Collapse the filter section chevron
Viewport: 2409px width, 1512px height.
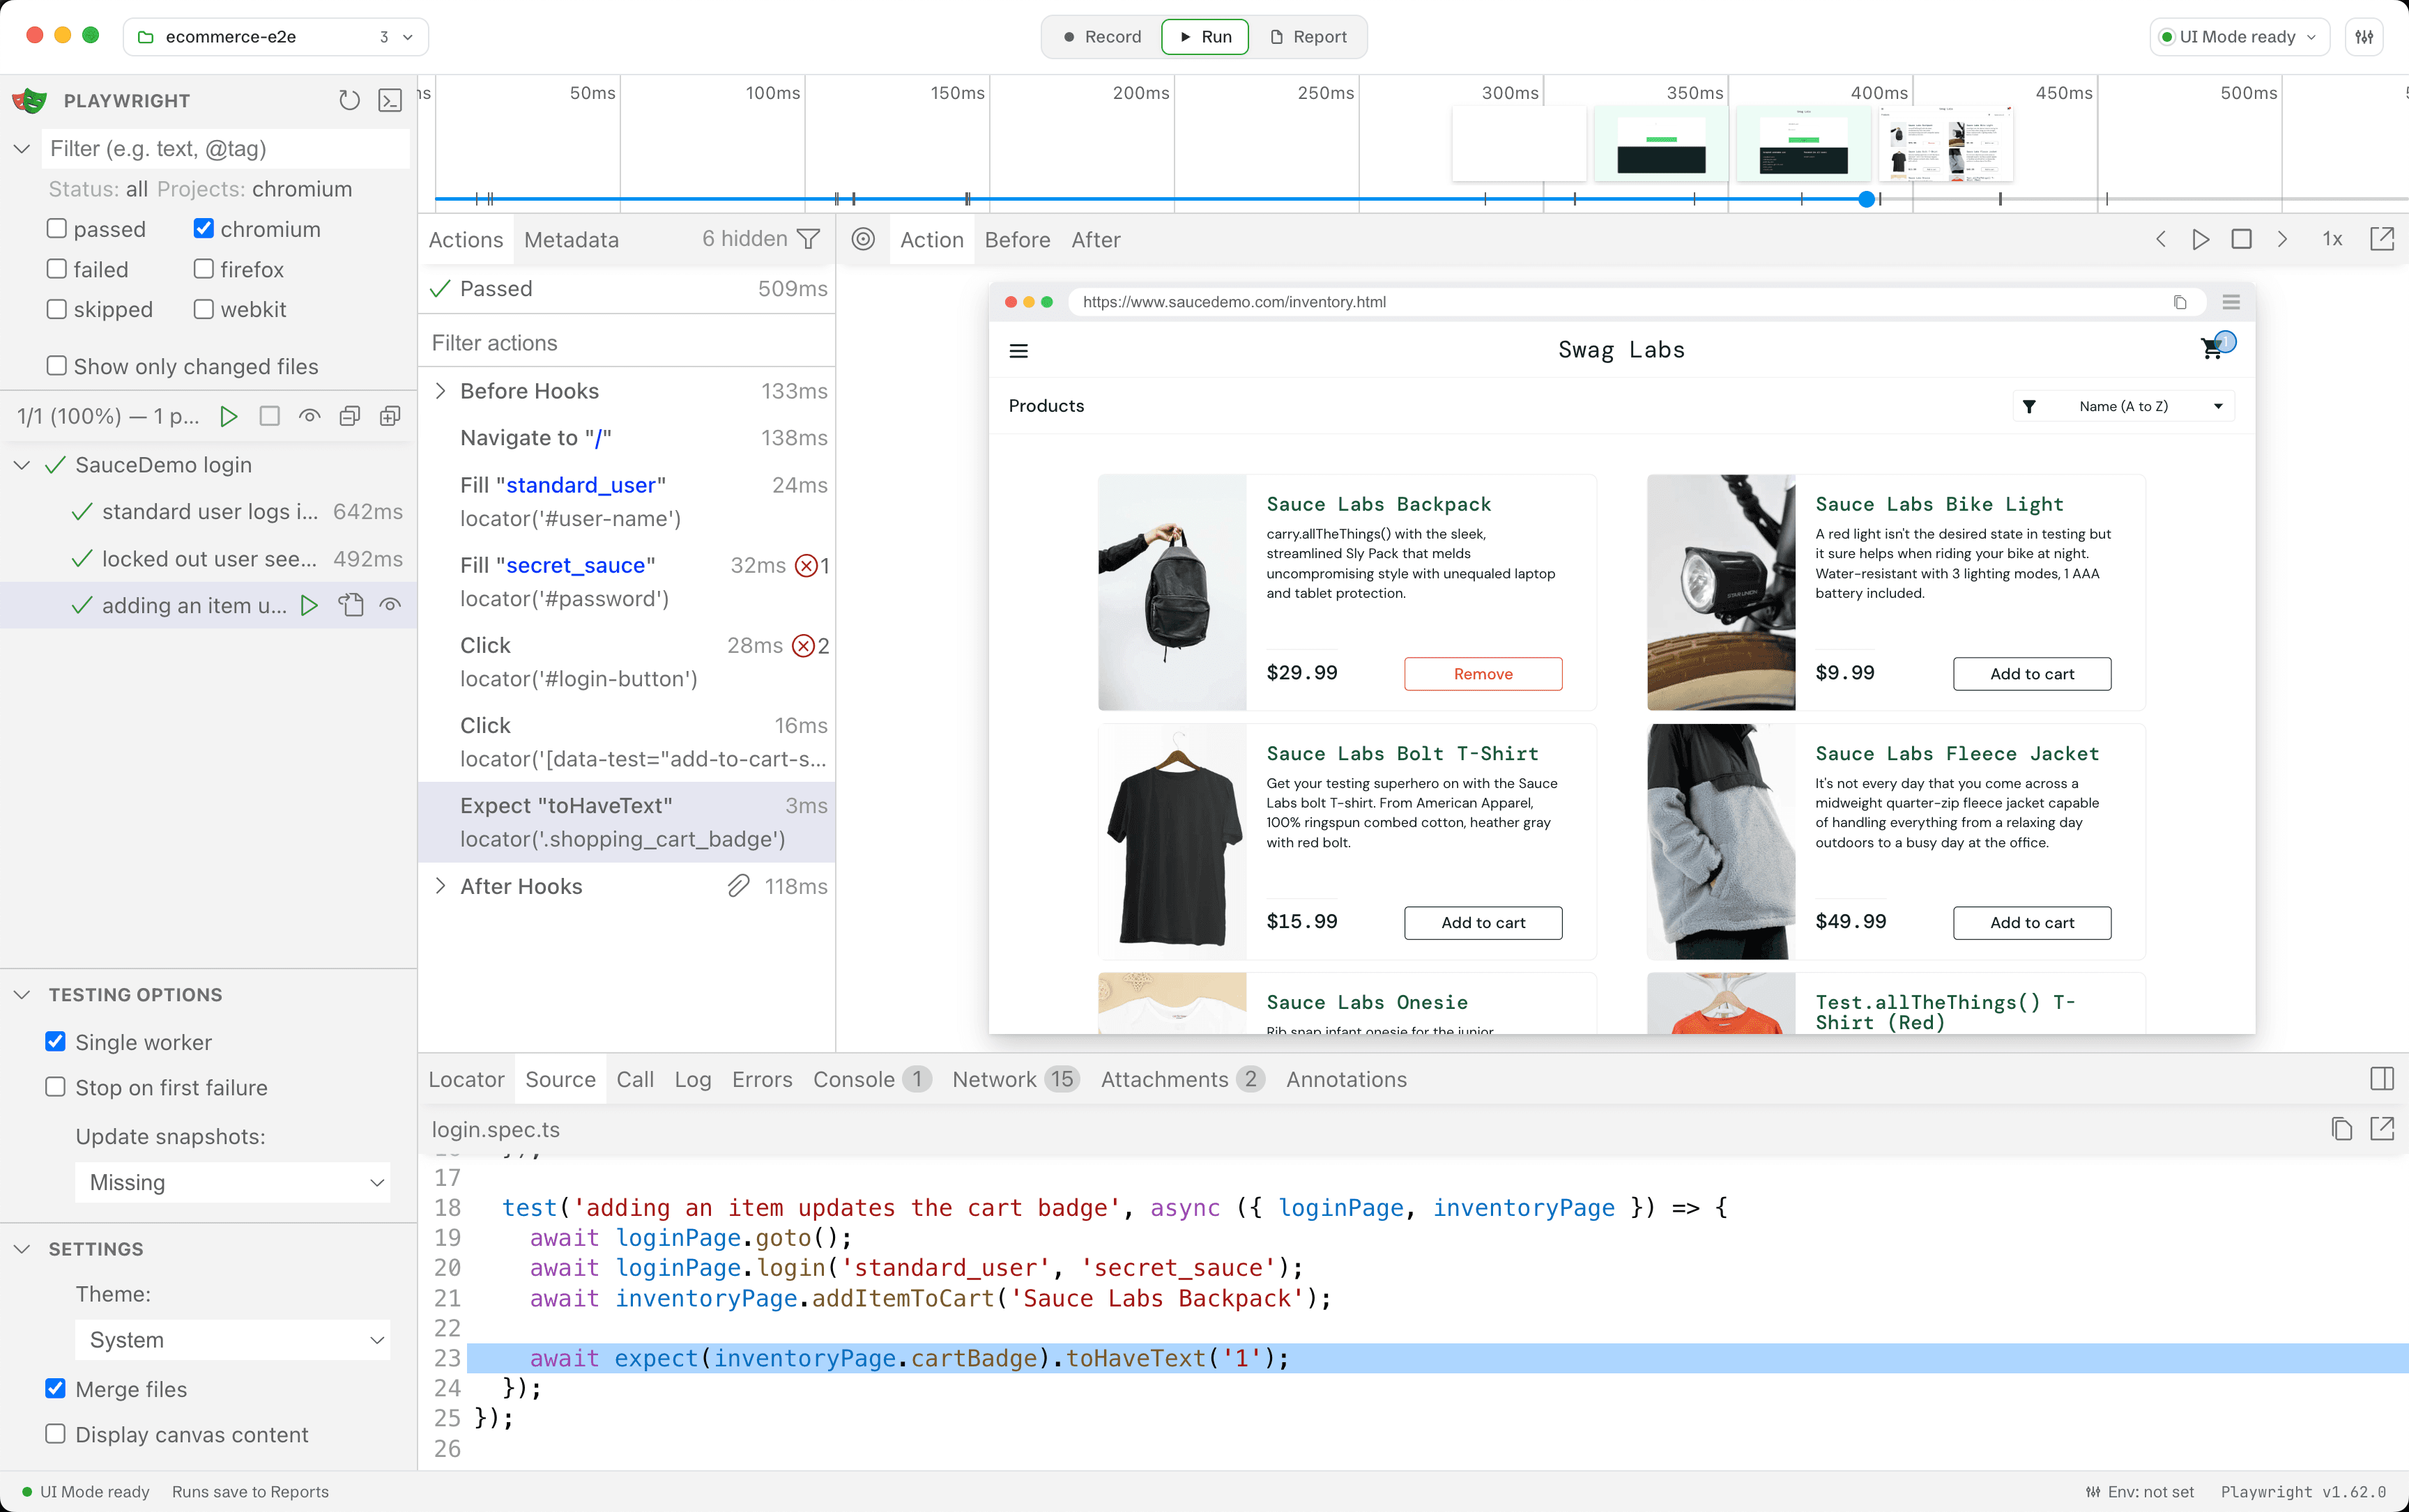[21, 148]
